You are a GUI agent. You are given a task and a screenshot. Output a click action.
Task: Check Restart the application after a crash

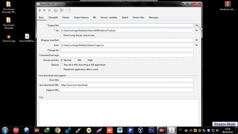(62, 69)
